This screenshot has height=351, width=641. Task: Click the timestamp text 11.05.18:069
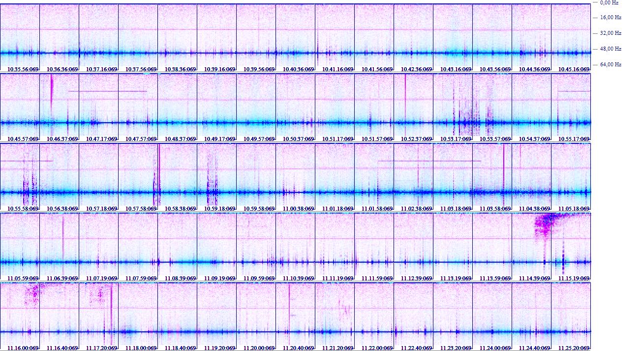[x=574, y=209]
